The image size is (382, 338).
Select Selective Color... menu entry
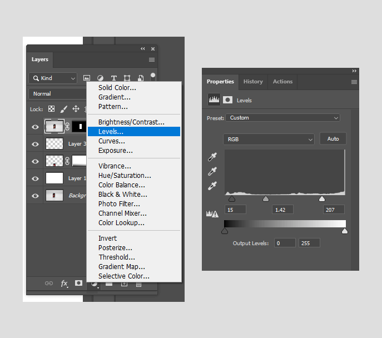click(x=134, y=276)
